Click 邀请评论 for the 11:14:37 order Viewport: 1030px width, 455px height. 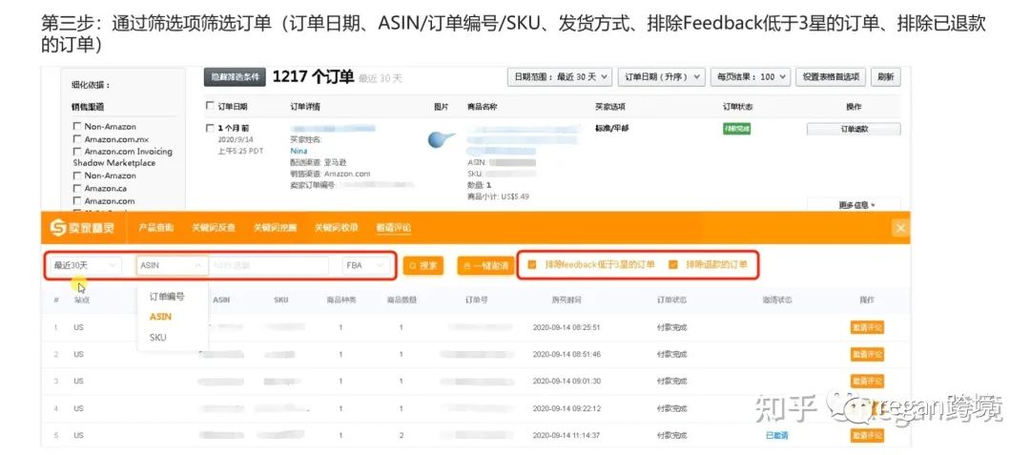click(867, 435)
